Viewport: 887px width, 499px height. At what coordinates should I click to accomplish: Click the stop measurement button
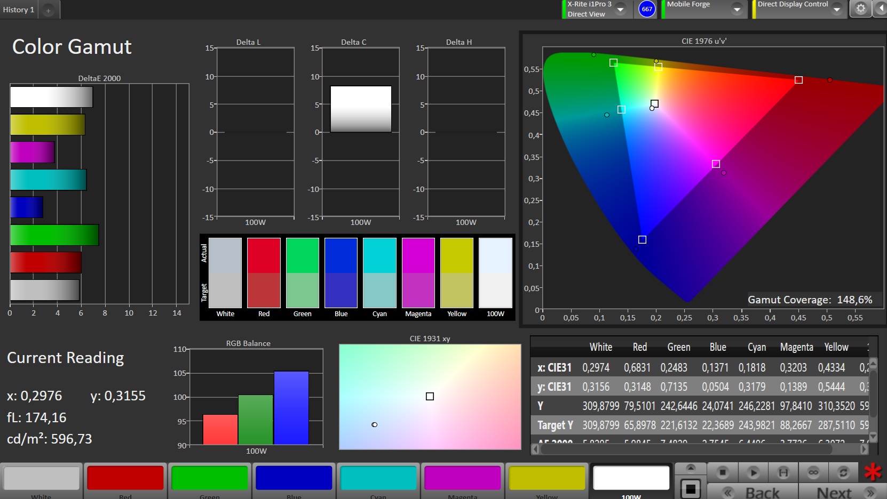click(723, 472)
